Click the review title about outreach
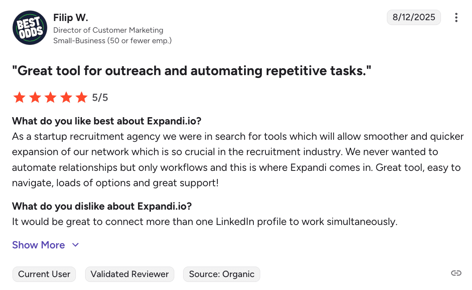Viewport: 472px width, 290px height. click(x=192, y=71)
